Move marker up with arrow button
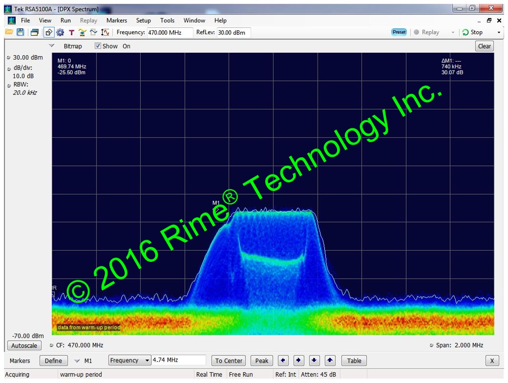508x383 pixels. [x=330, y=361]
